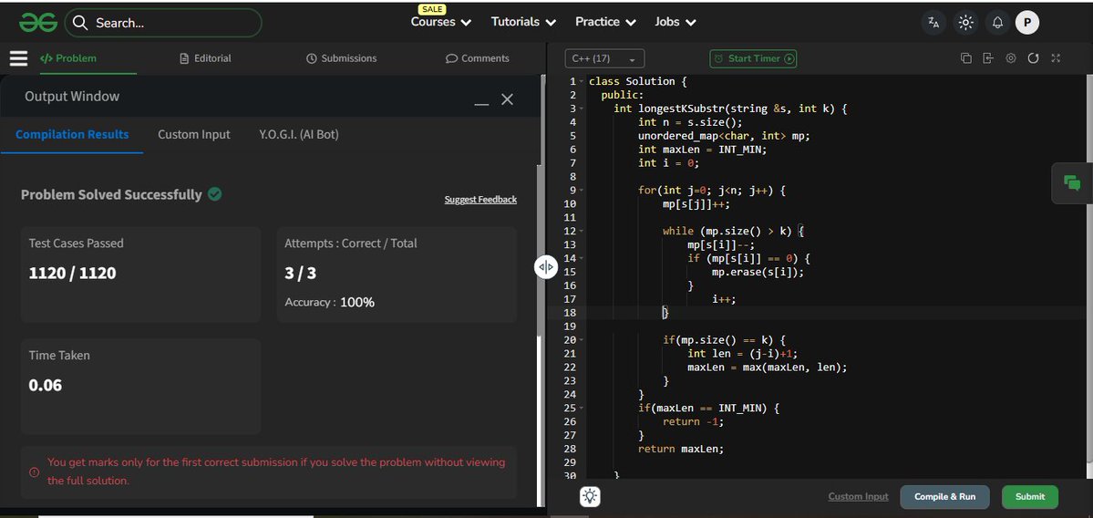Click the lightbulb hint icon
The width and height of the screenshot is (1093, 518).
click(591, 496)
